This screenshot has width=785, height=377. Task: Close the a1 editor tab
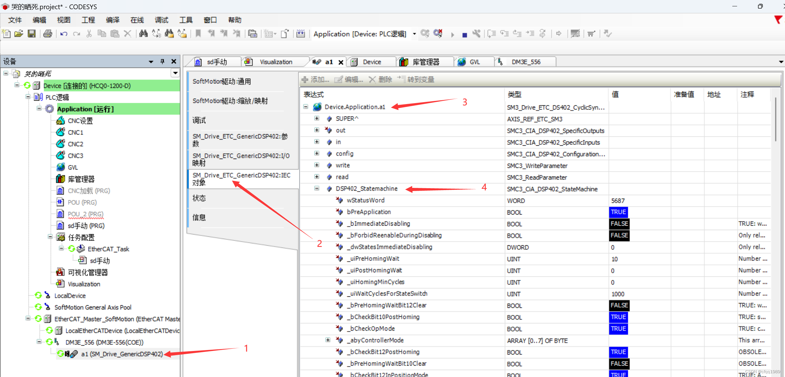pyautogui.click(x=341, y=62)
